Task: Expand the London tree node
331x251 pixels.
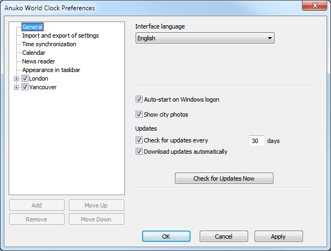Action: pyautogui.click(x=17, y=78)
